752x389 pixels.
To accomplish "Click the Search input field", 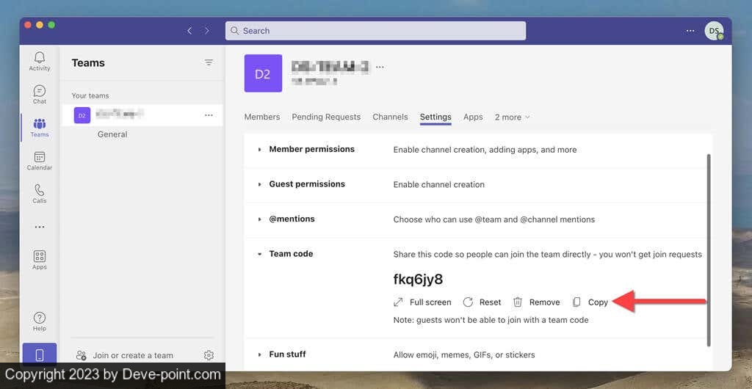I will pyautogui.click(x=375, y=31).
